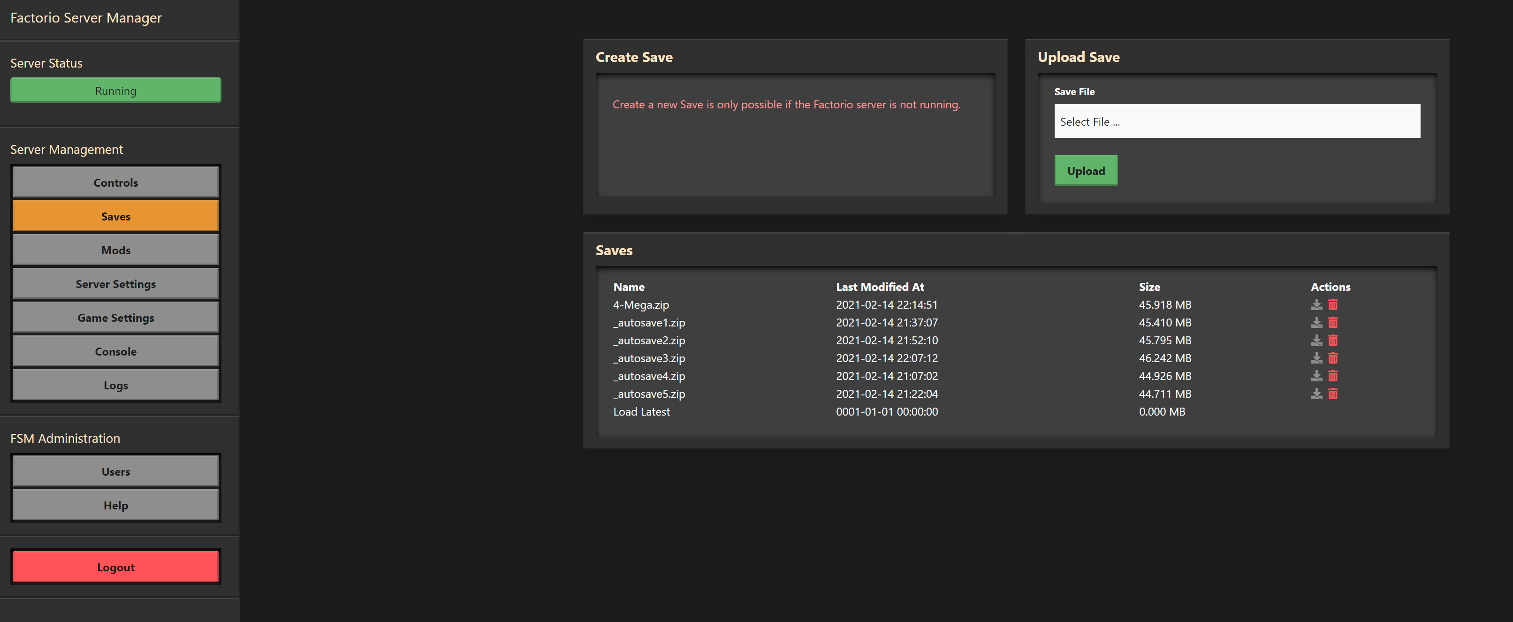
Task: Open the Controls page
Action: (x=116, y=182)
